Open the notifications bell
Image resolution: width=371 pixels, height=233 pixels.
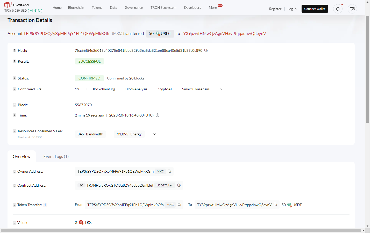click(x=338, y=9)
